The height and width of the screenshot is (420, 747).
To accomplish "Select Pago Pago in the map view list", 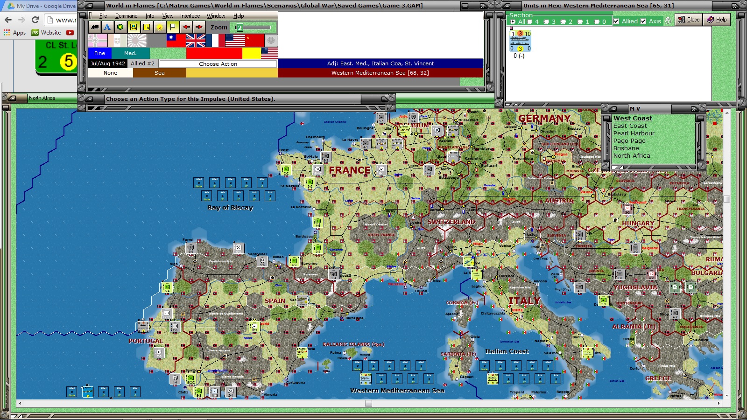I will click(629, 141).
